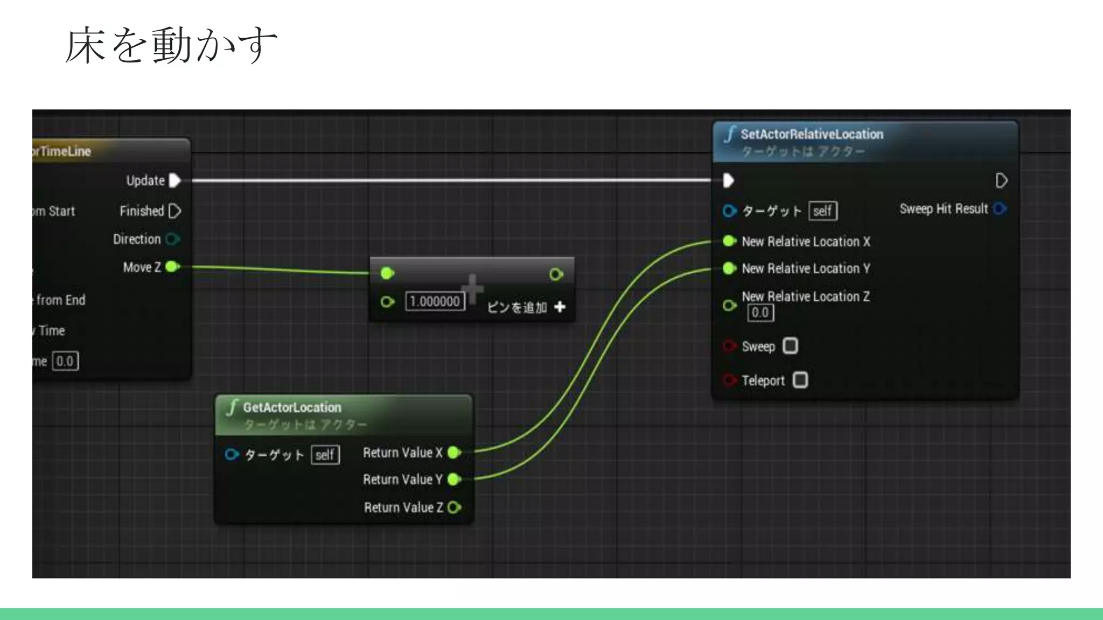This screenshot has height=620, width=1103.
Task: Click SetActorRelativeLocation input execution pin
Action: pos(728,180)
